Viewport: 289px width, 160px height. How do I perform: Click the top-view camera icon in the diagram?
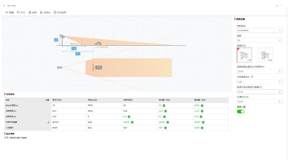[x=60, y=68]
